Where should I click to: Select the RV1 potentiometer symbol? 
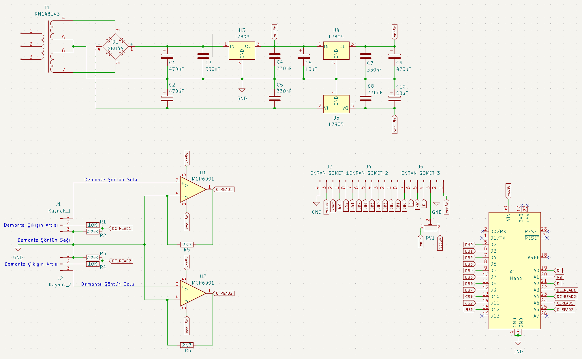coord(430,228)
